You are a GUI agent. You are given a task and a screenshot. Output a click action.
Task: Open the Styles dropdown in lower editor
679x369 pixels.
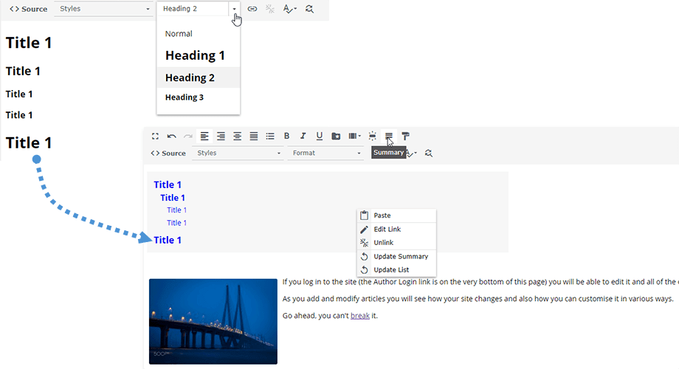tap(238, 153)
